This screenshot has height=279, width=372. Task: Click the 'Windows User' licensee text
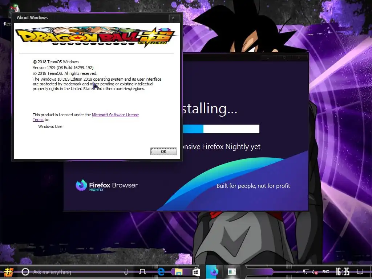pos(50,126)
